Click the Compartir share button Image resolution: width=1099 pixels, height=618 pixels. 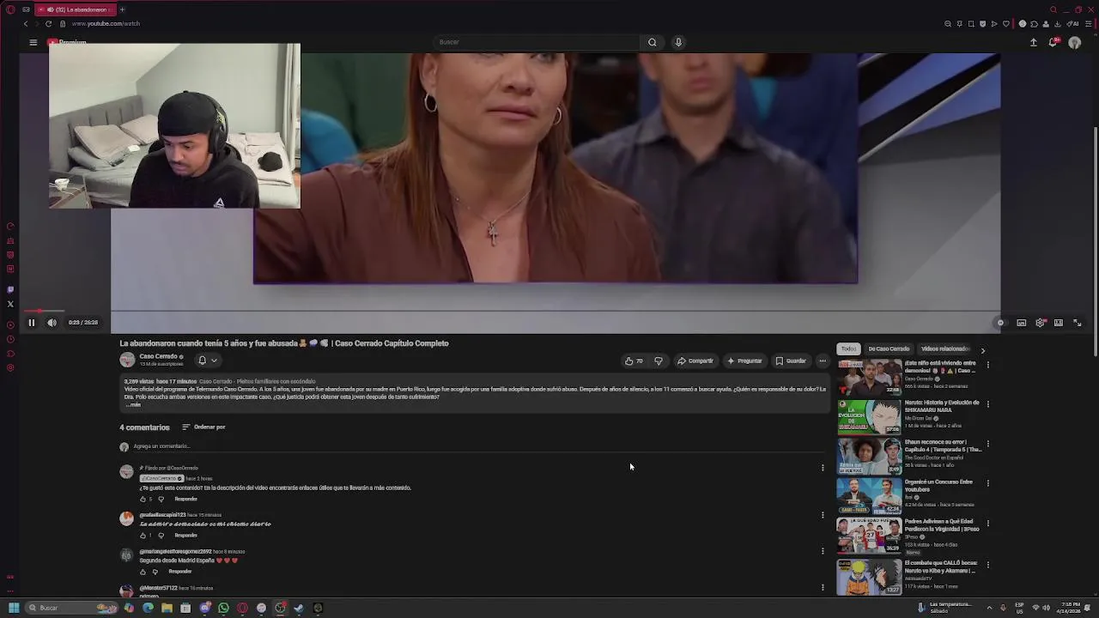tap(695, 361)
